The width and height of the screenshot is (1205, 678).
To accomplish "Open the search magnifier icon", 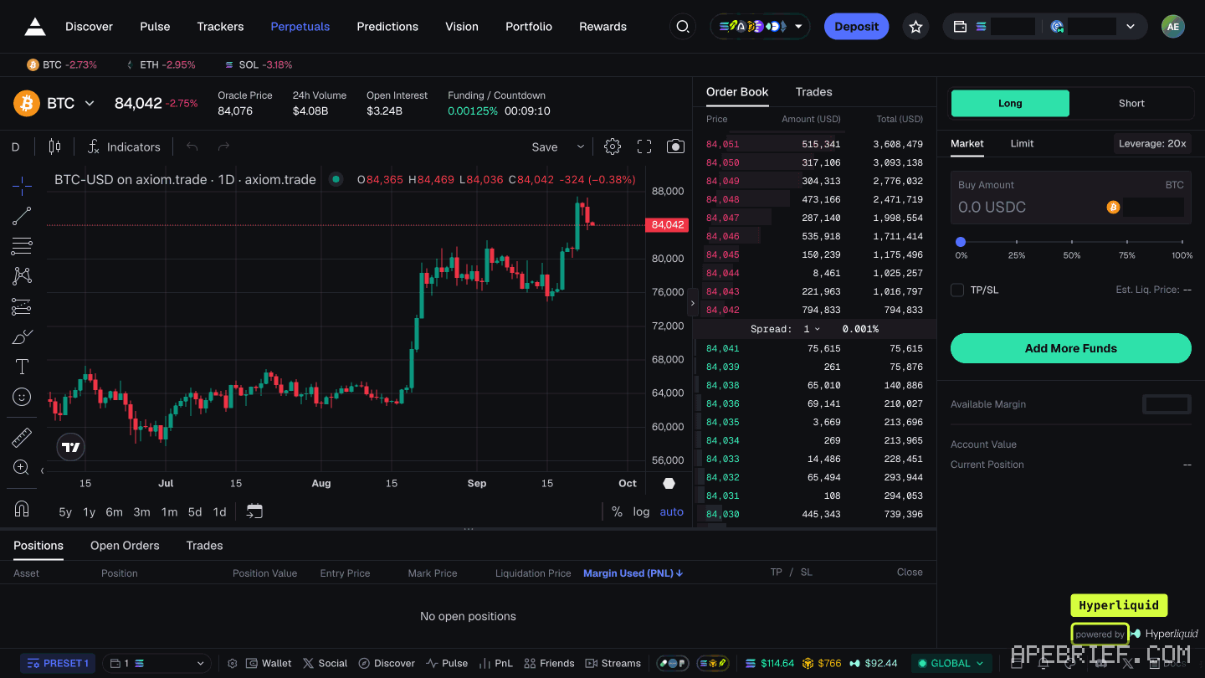I will pyautogui.click(x=683, y=27).
